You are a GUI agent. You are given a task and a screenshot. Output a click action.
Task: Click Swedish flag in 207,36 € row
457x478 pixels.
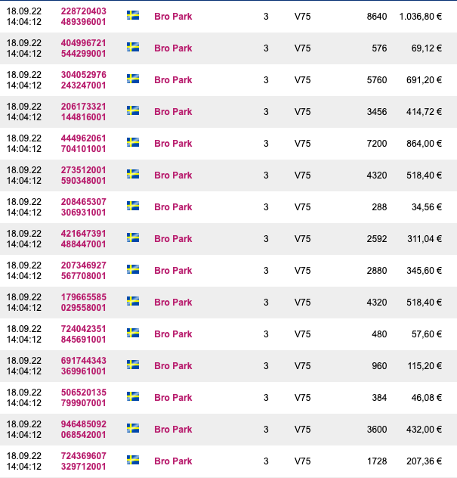(x=133, y=460)
